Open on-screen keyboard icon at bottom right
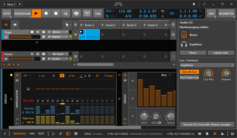The height and width of the screenshot is (138, 237). click(x=232, y=134)
